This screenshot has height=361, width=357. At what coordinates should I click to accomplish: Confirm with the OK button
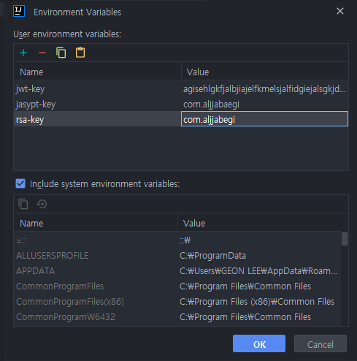point(259,343)
